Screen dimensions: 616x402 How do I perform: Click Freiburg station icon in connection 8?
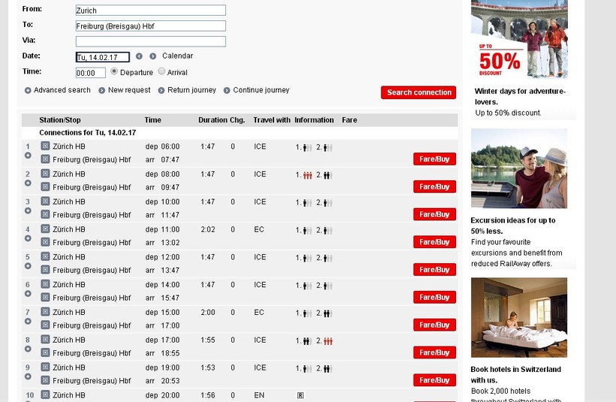45,352
